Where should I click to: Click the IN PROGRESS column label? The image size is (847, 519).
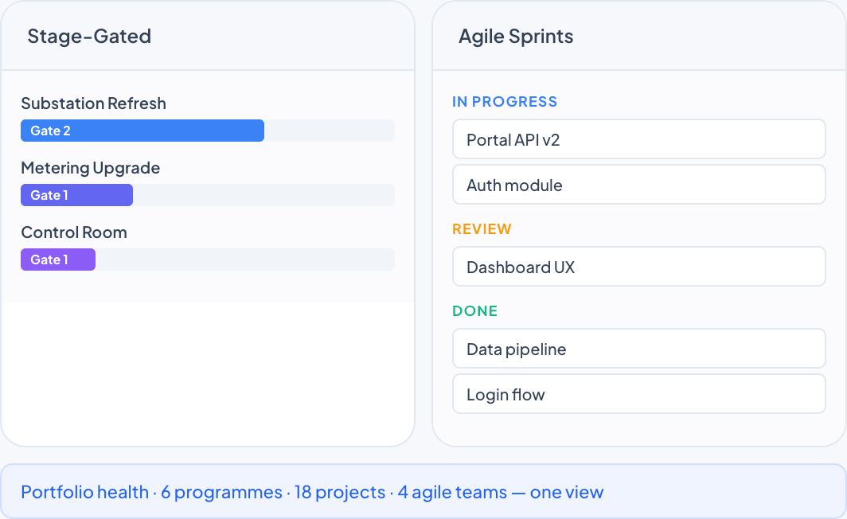[505, 102]
